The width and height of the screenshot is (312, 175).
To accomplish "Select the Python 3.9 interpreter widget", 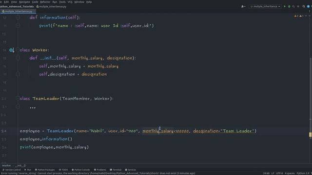I will pyautogui.click(x=304, y=174).
